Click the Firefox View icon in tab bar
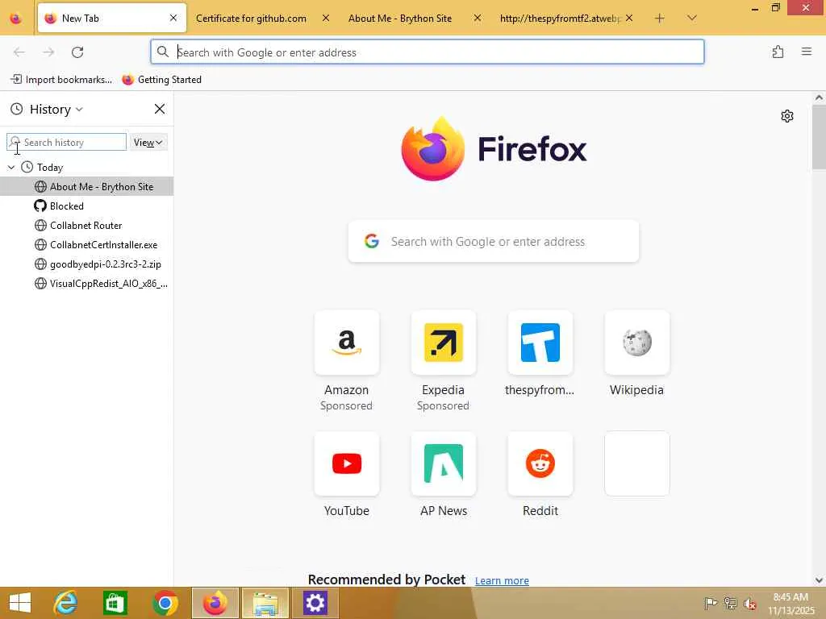The height and width of the screenshot is (619, 826). pyautogui.click(x=16, y=19)
